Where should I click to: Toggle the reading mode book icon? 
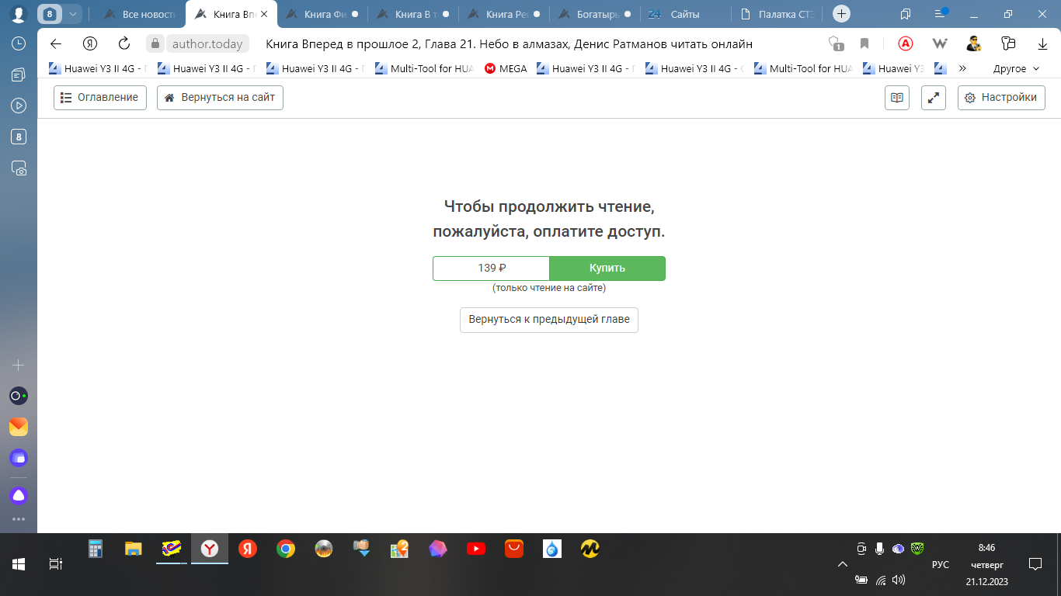tap(896, 98)
